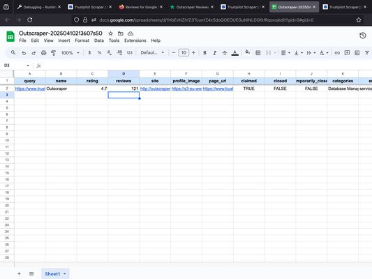Click the Add sheet plus button
The width and height of the screenshot is (372, 279).
coord(19,274)
